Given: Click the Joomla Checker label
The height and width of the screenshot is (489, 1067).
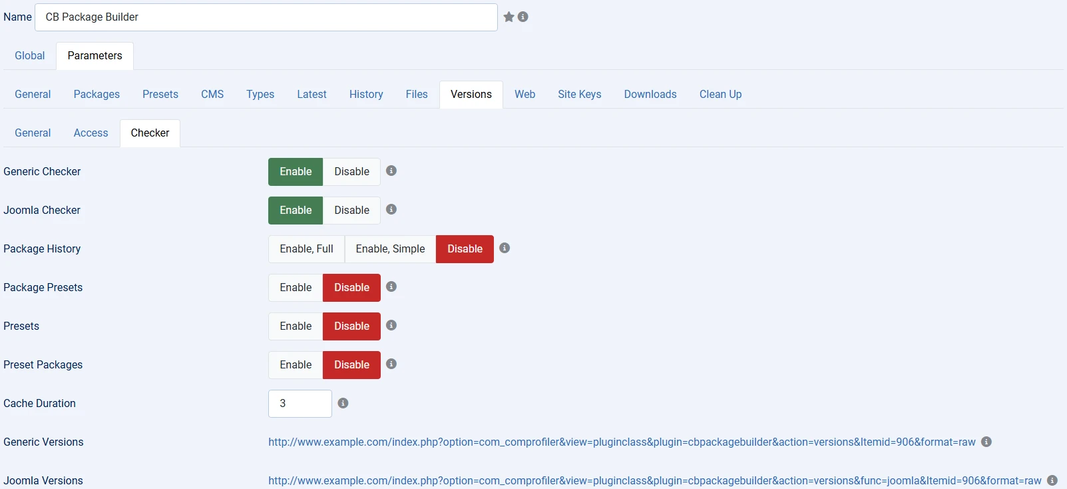Looking at the screenshot, I should 42,211.
